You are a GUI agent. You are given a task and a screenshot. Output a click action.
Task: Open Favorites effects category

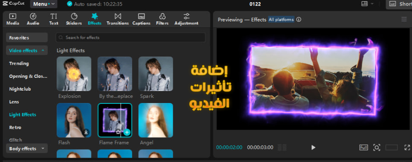27,38
